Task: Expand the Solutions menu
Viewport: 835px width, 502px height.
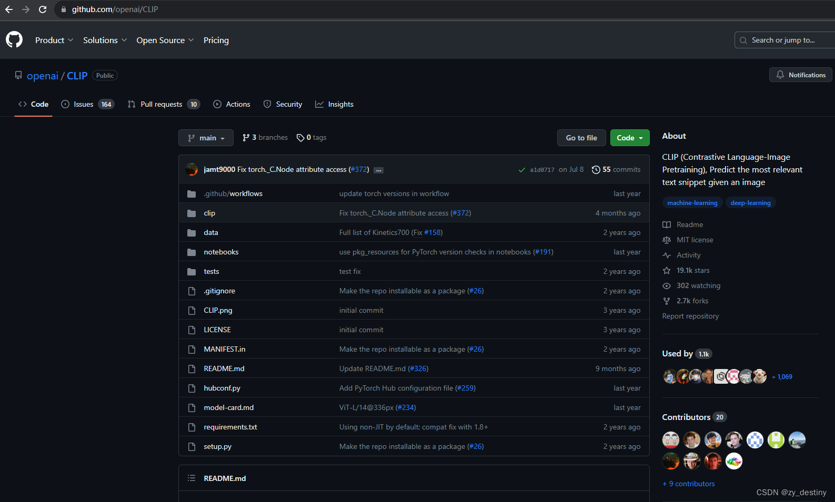Action: 105,40
